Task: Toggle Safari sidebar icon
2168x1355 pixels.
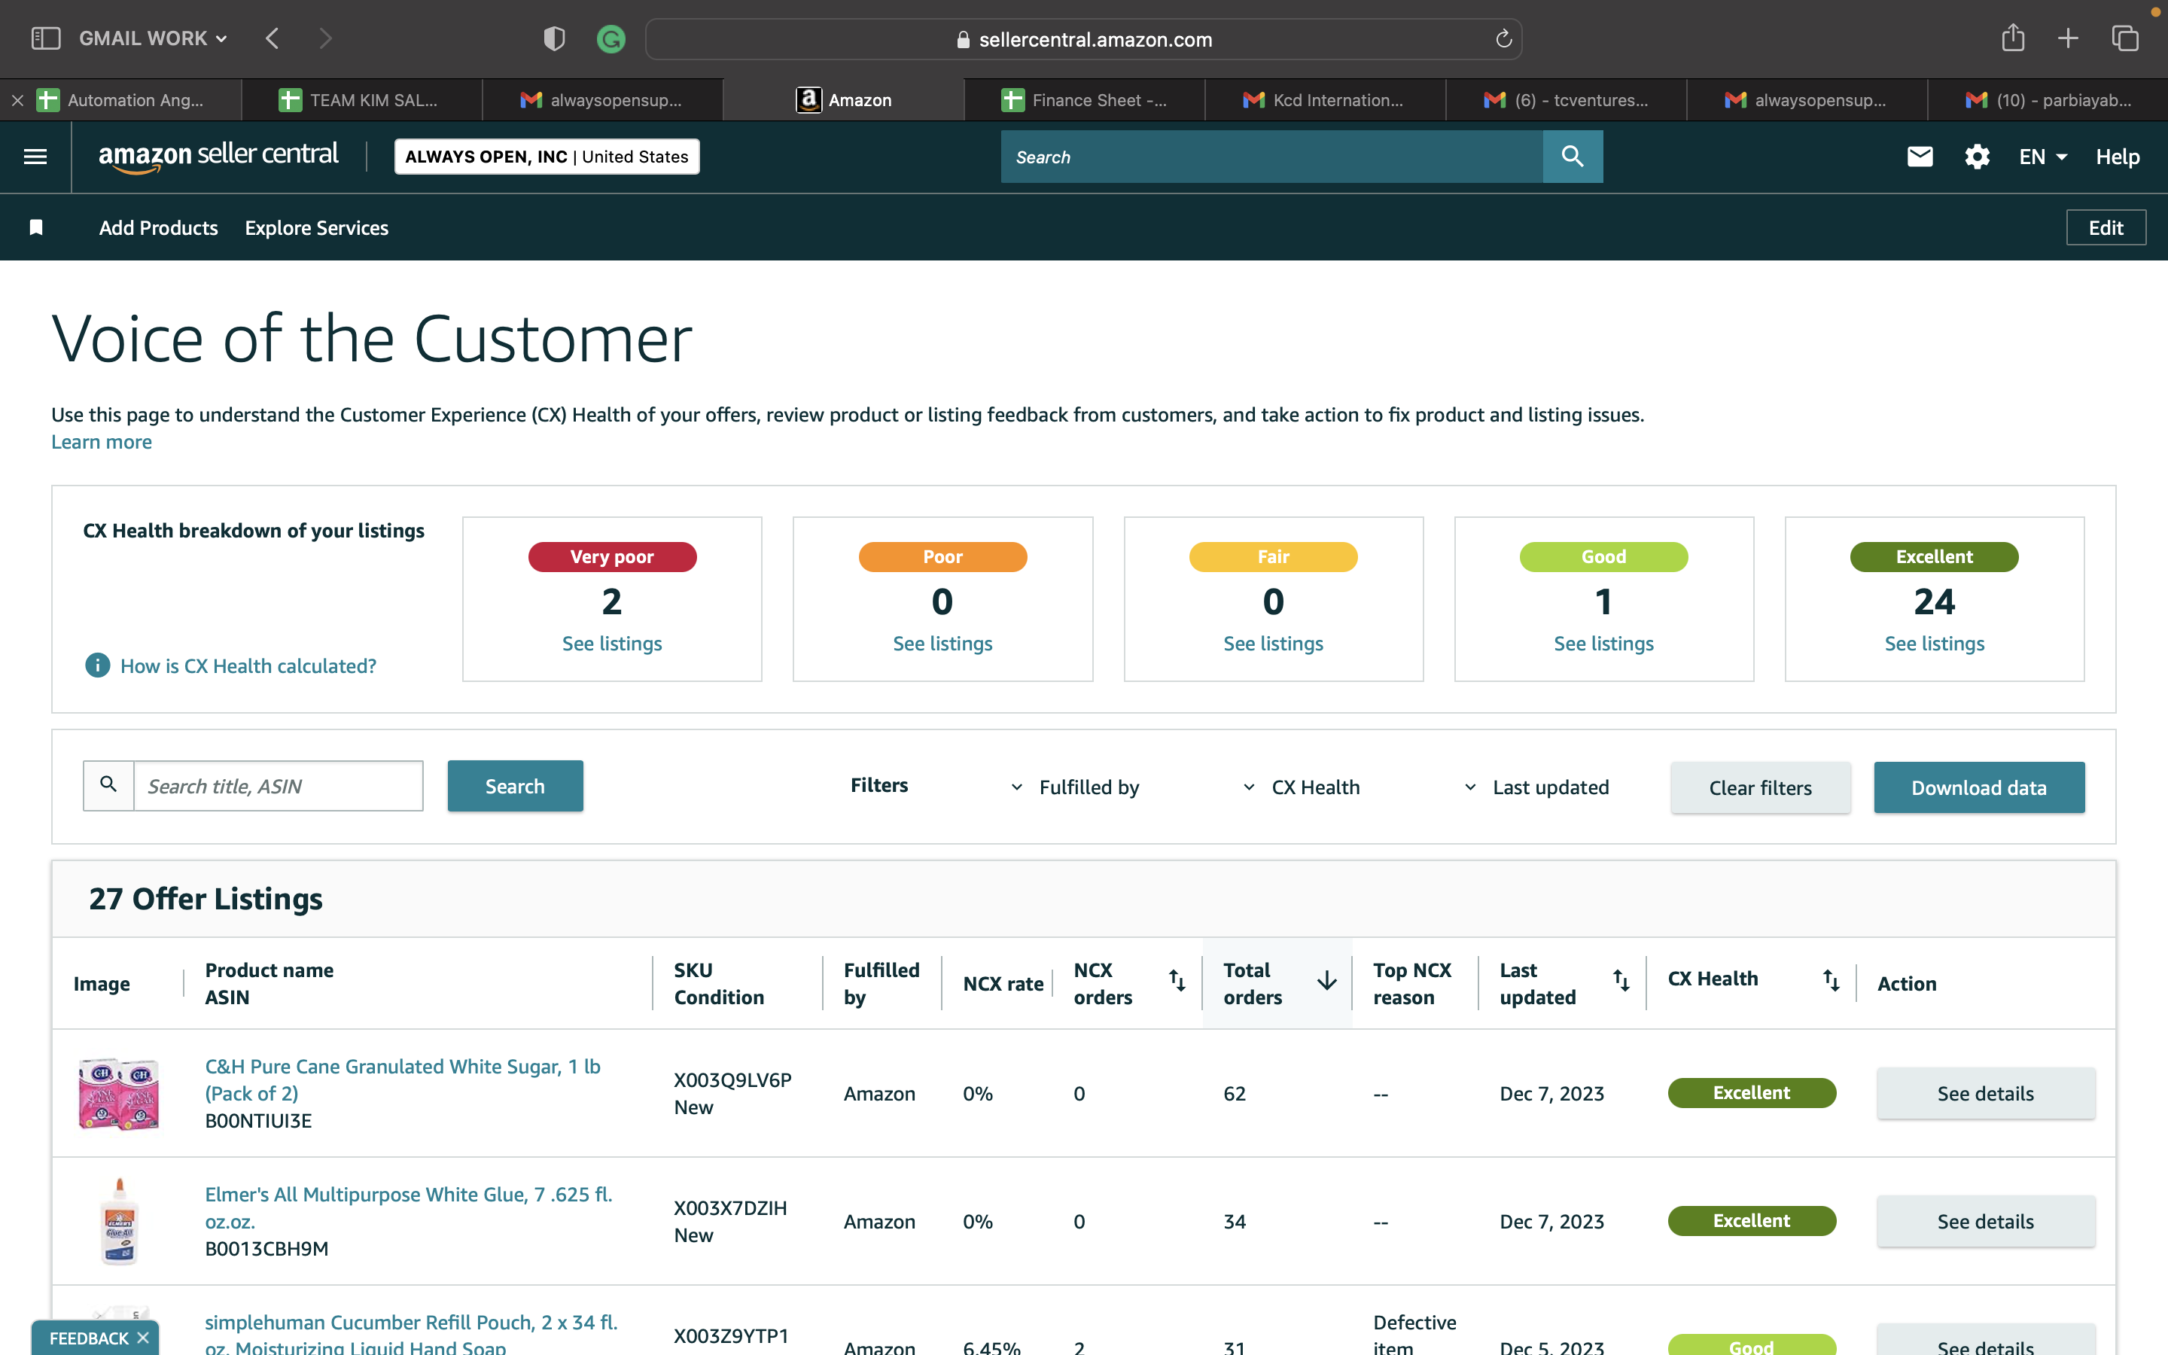Action: [x=46, y=38]
